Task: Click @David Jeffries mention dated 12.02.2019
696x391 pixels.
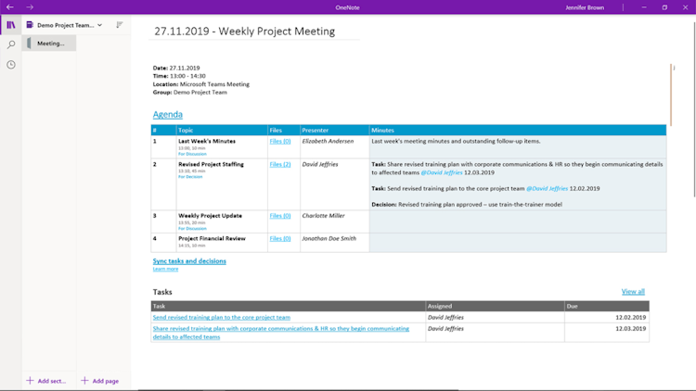Action: coord(547,188)
